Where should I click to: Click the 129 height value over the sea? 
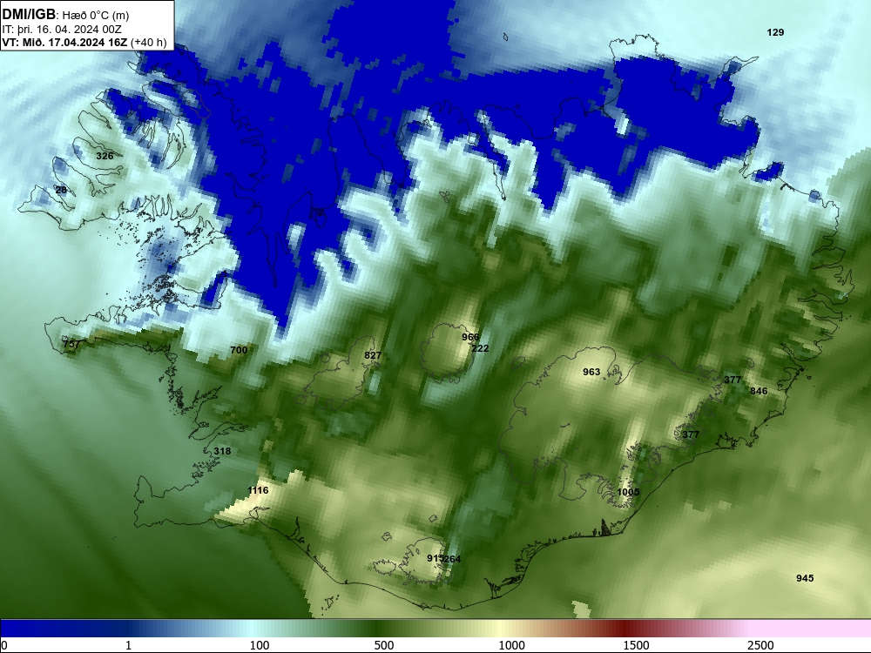775,32
